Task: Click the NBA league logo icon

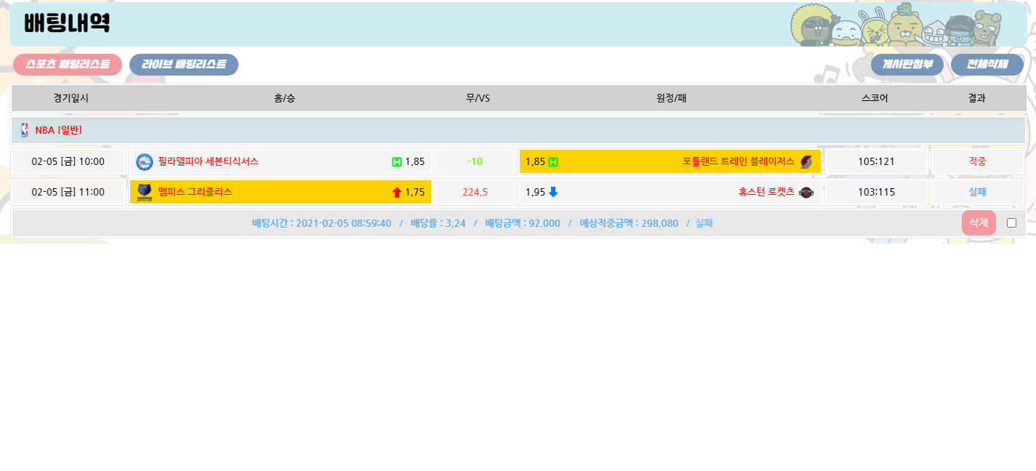Action: pos(25,130)
